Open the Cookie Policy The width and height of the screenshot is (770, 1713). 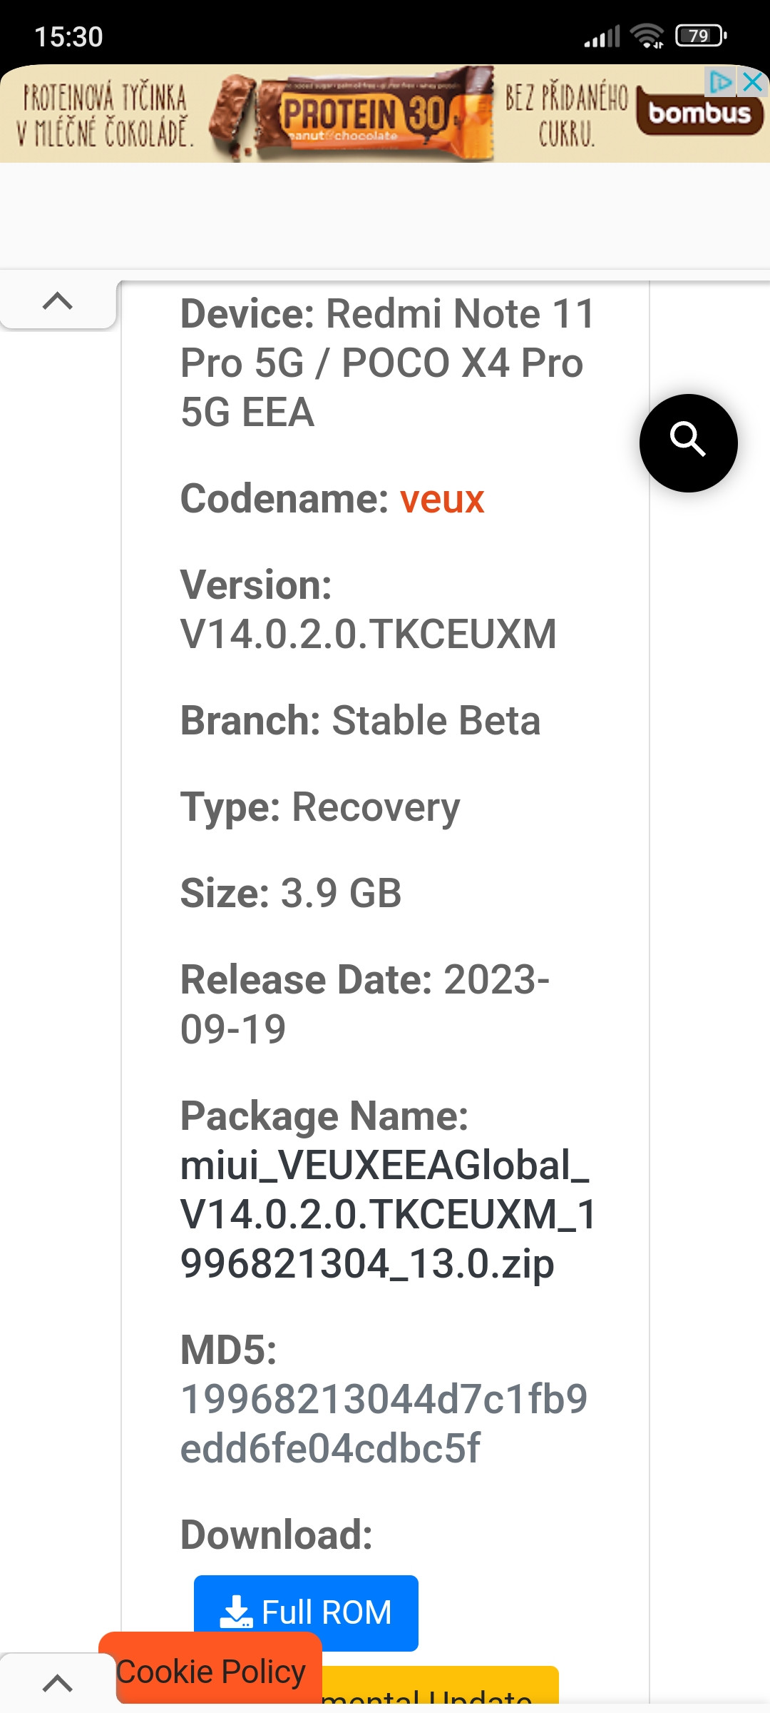[211, 1672]
